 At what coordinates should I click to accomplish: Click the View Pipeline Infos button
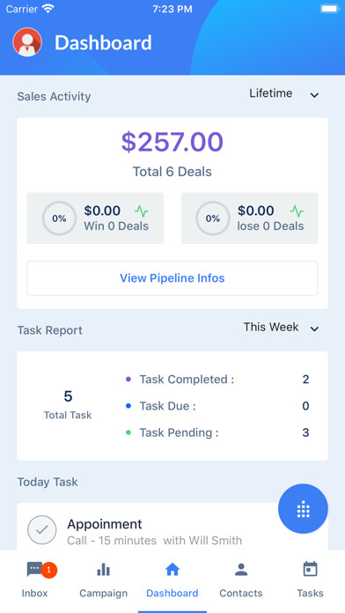pos(172,278)
